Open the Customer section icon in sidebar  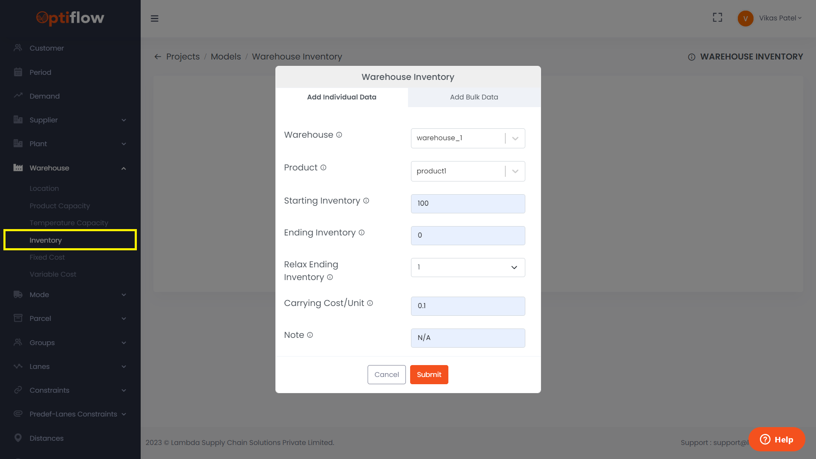(x=18, y=48)
